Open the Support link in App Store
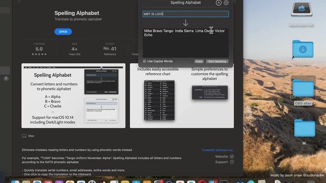The width and height of the screenshot is (326, 183). point(222,162)
